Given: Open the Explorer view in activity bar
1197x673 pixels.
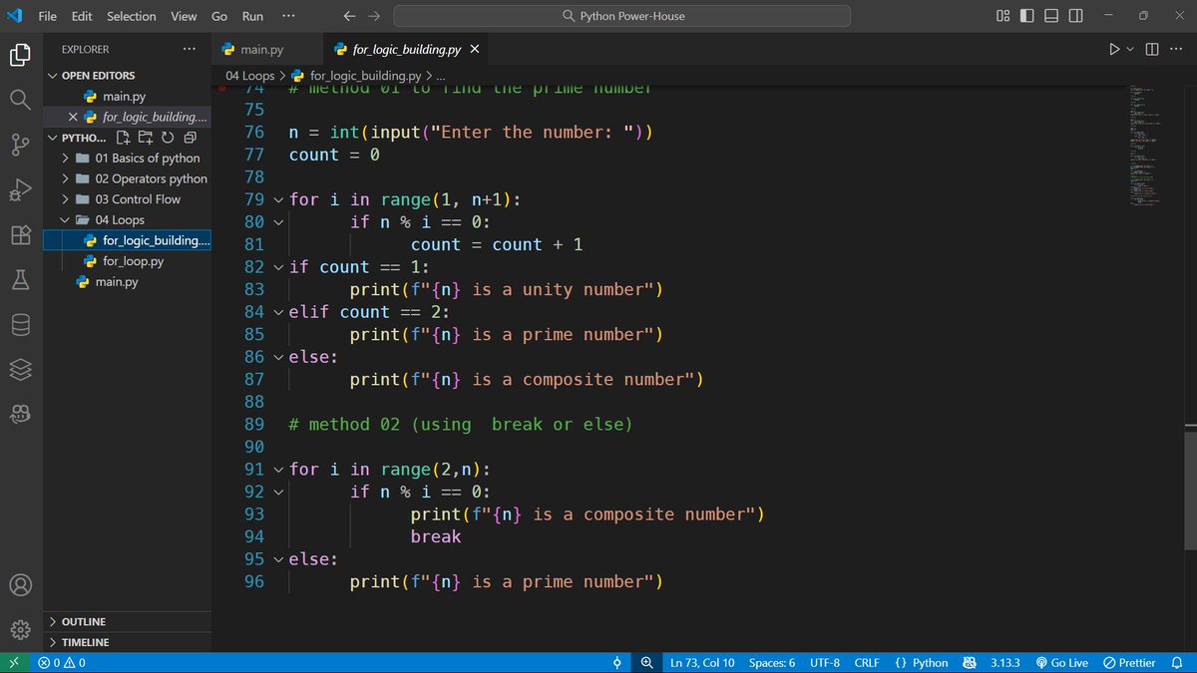Looking at the screenshot, I should (x=20, y=54).
